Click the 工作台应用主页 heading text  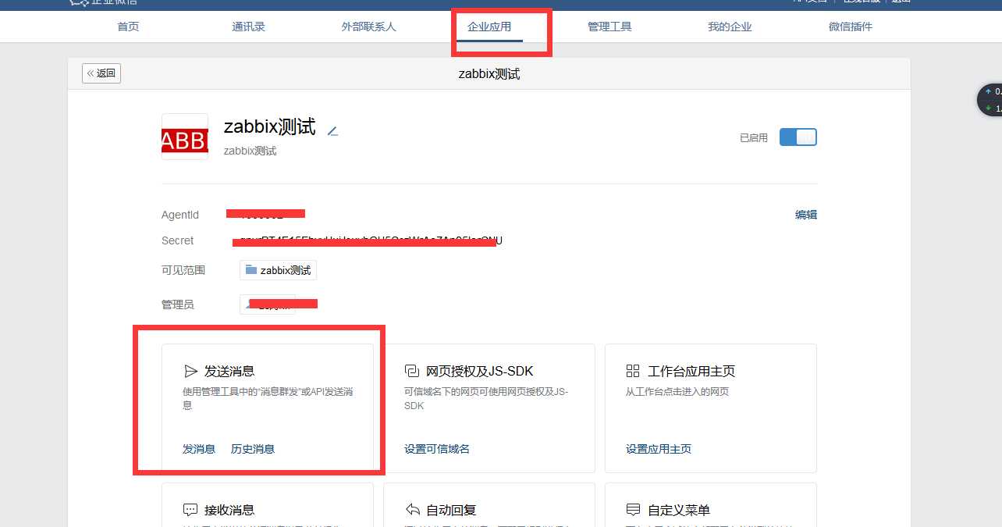pos(691,371)
